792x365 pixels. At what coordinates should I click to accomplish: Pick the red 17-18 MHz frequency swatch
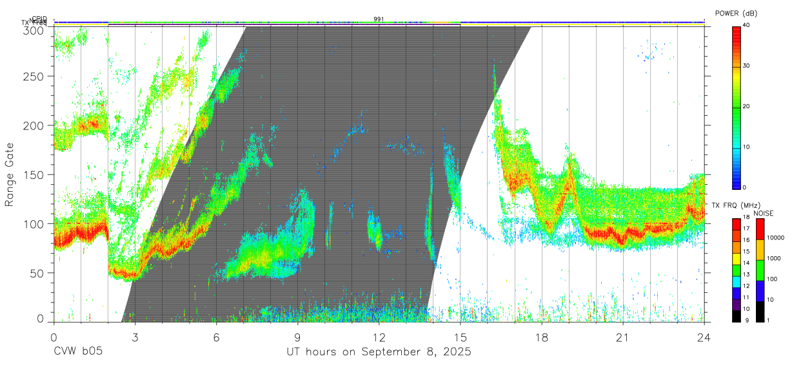(736, 224)
